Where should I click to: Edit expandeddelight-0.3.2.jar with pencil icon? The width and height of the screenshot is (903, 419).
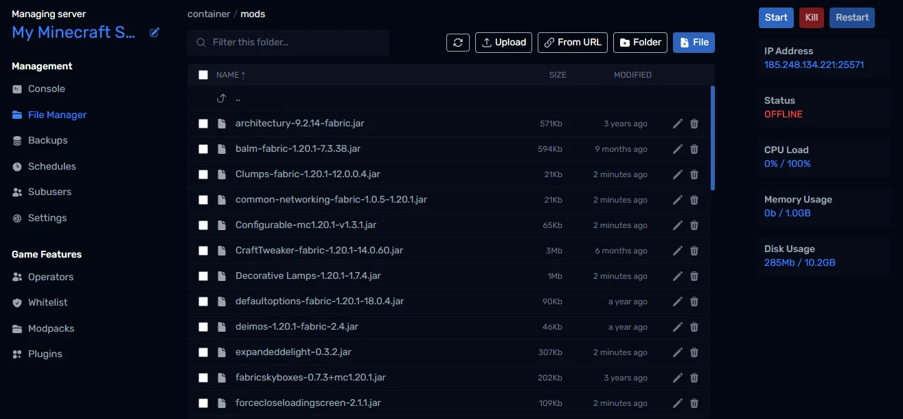pos(678,352)
